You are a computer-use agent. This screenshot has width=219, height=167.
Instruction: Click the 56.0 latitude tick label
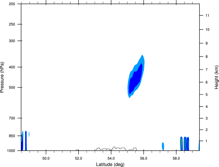[x=144, y=159]
